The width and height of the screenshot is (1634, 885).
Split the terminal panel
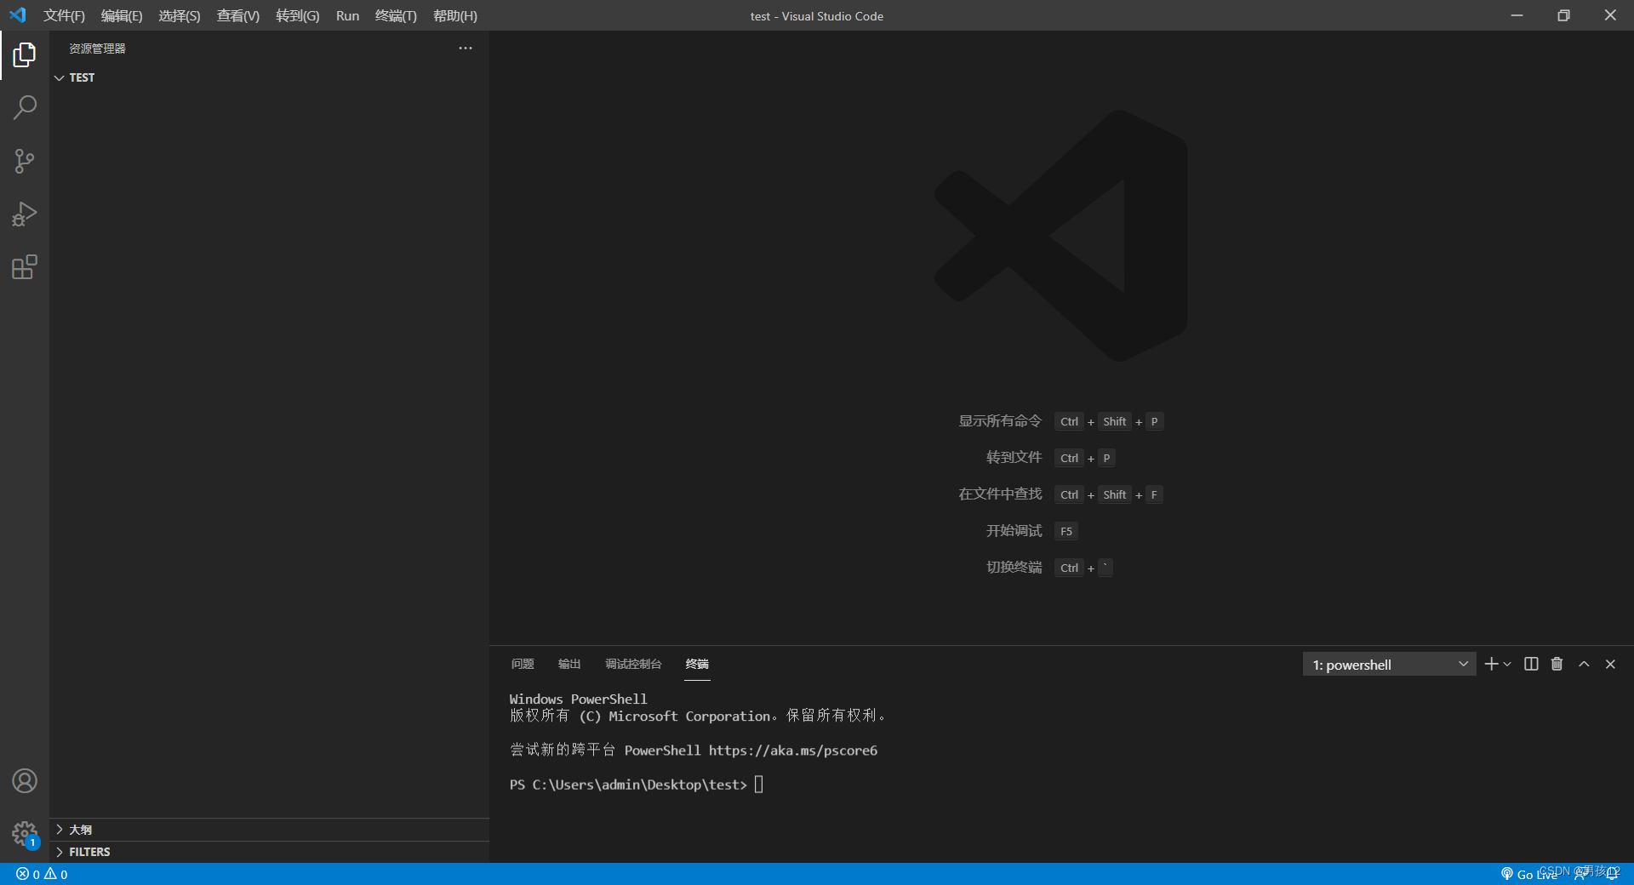[x=1531, y=664]
